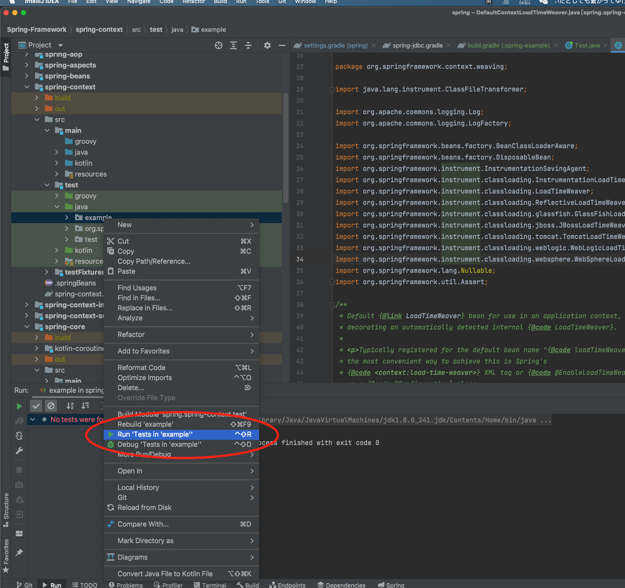Toggle the Show Ignored tests button
The width and height of the screenshot is (625, 588).
pos(51,406)
